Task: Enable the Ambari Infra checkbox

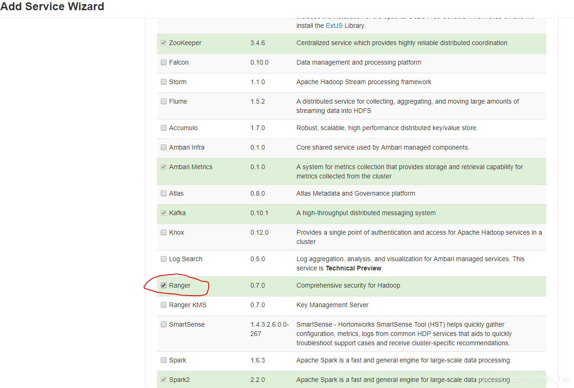Action: point(164,147)
